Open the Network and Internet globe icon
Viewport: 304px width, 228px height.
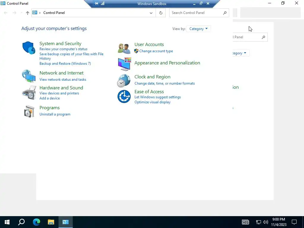click(x=29, y=76)
